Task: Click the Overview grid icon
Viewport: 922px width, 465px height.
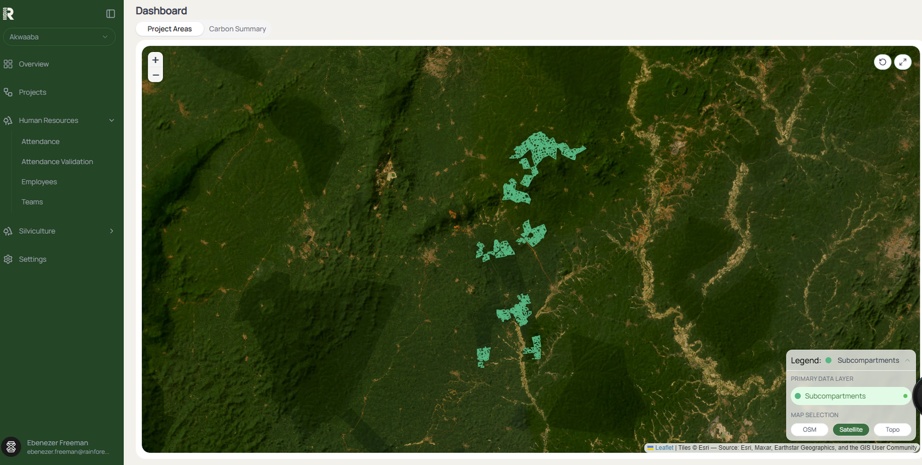Action: 8,64
